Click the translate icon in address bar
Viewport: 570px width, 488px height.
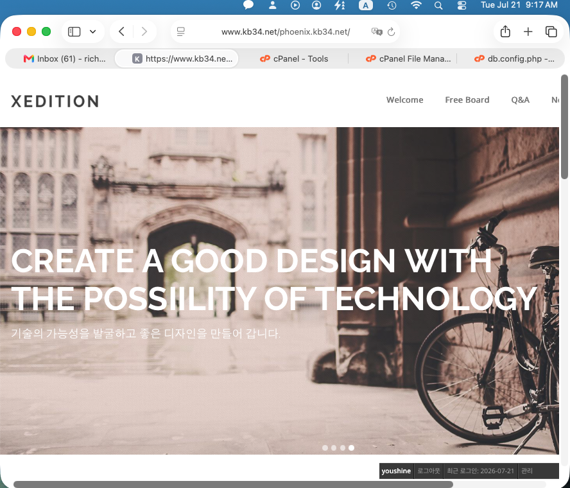[x=377, y=31]
